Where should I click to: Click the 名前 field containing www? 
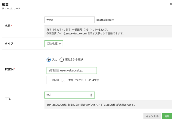[69, 20]
